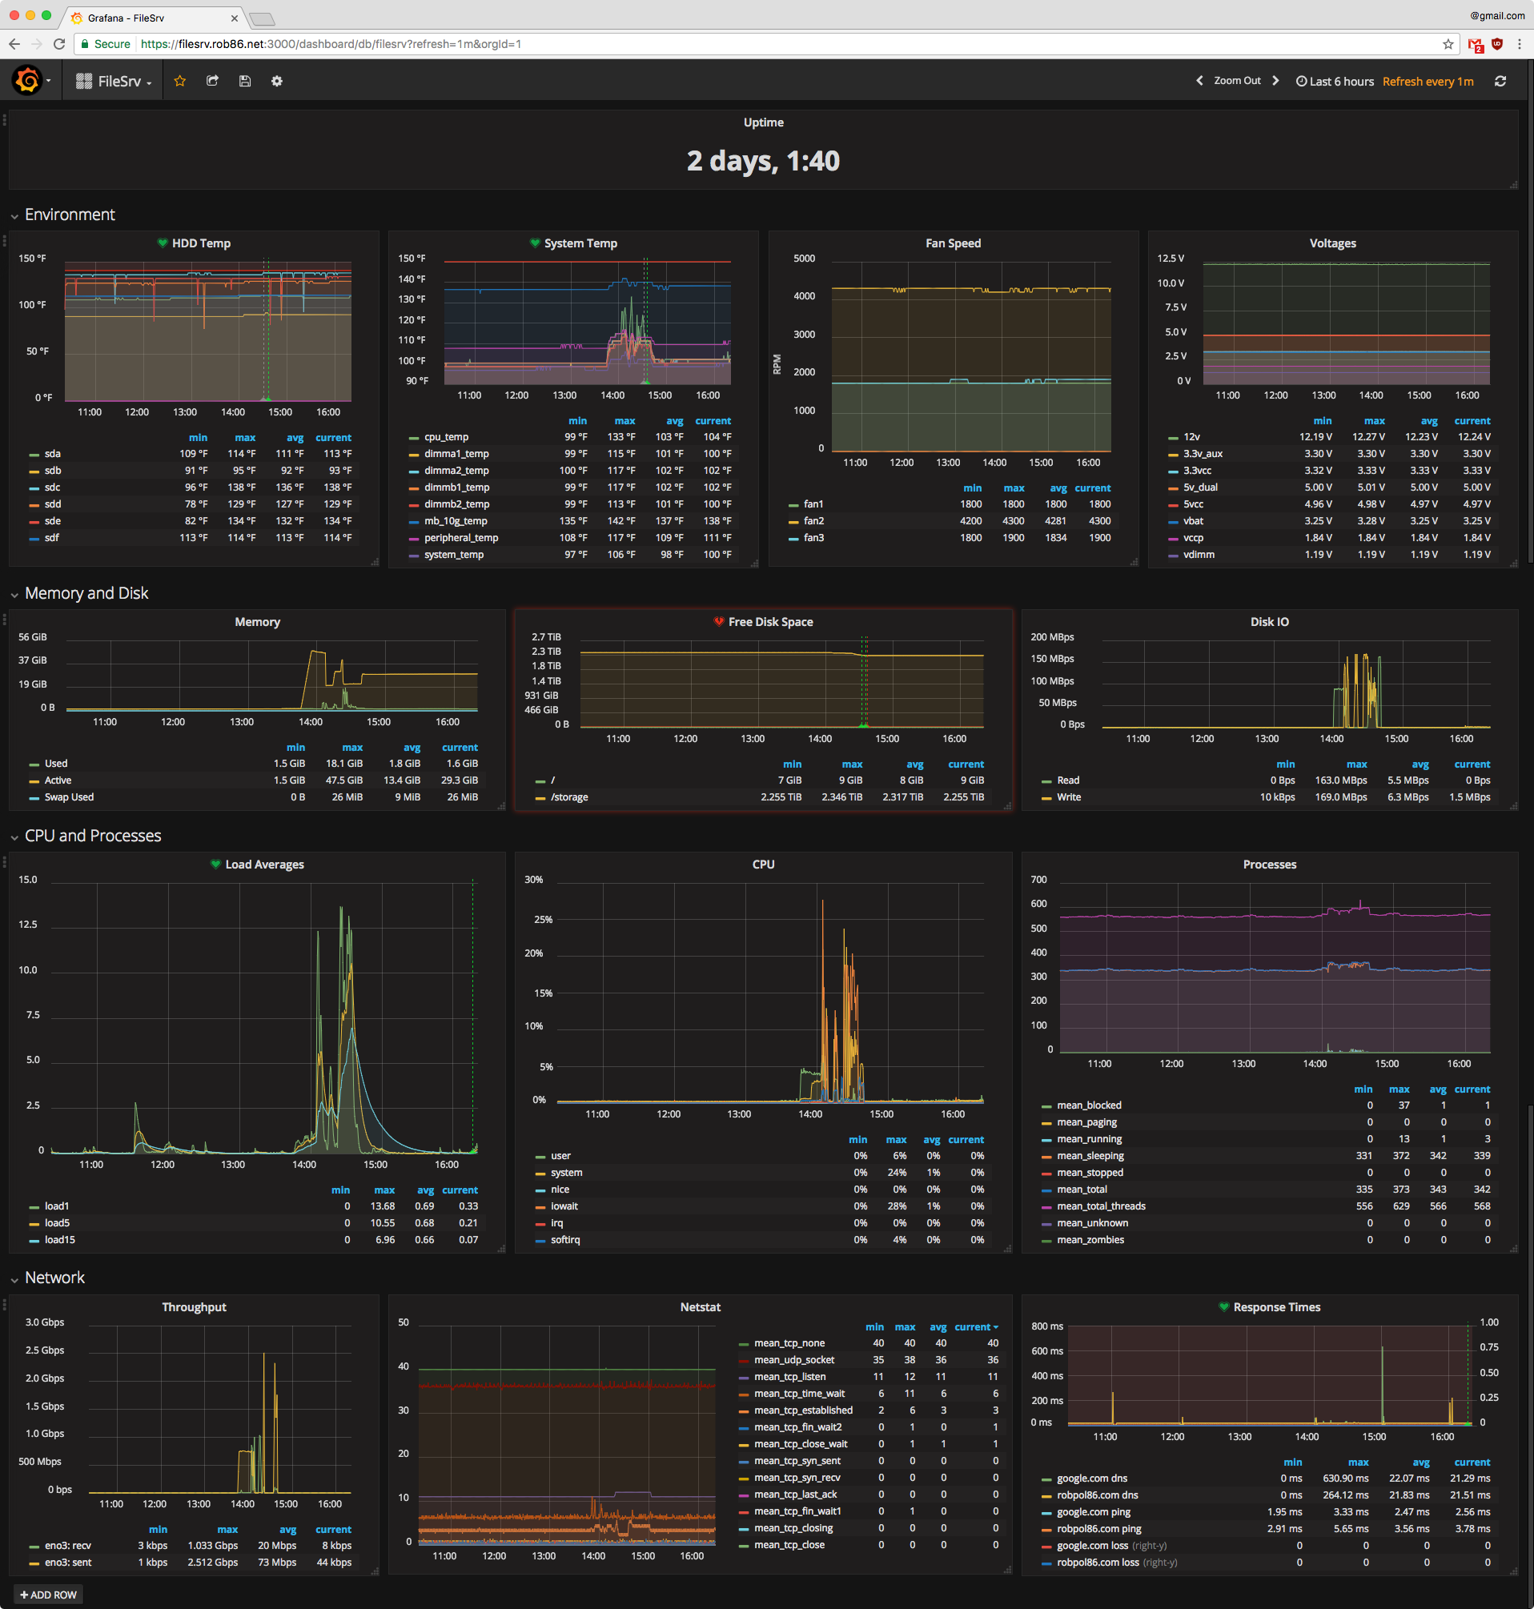Image resolution: width=1534 pixels, height=1609 pixels.
Task: Open the Chrome three-dot menu
Action: [1520, 44]
